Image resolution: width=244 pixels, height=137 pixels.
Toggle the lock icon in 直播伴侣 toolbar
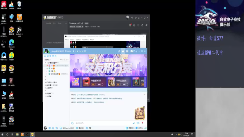(134, 25)
